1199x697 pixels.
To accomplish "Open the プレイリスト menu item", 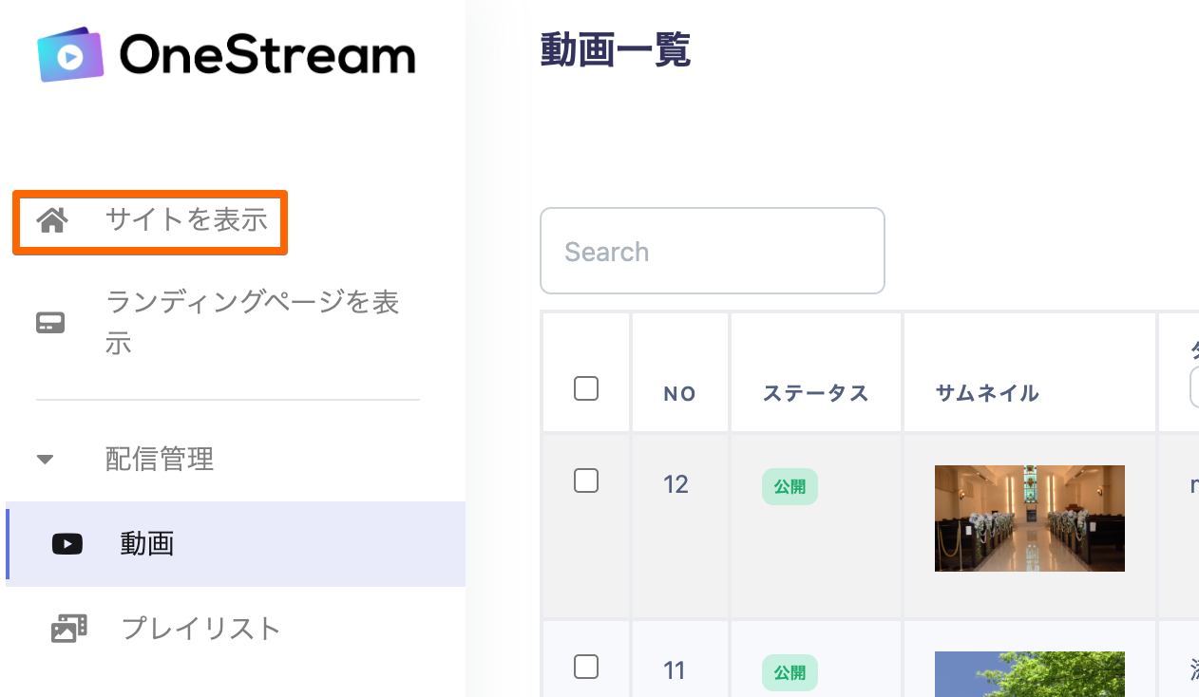I will pyautogui.click(x=200, y=629).
